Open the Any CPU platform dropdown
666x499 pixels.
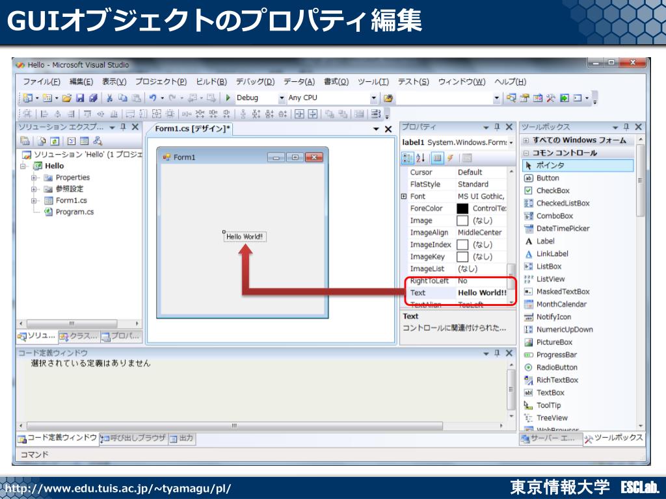point(373,98)
